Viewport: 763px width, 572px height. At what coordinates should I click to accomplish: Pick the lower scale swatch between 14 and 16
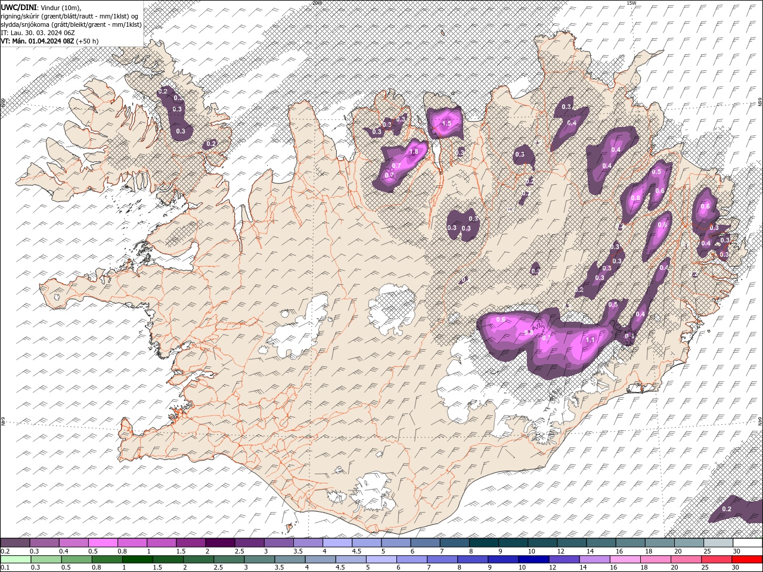(594, 559)
